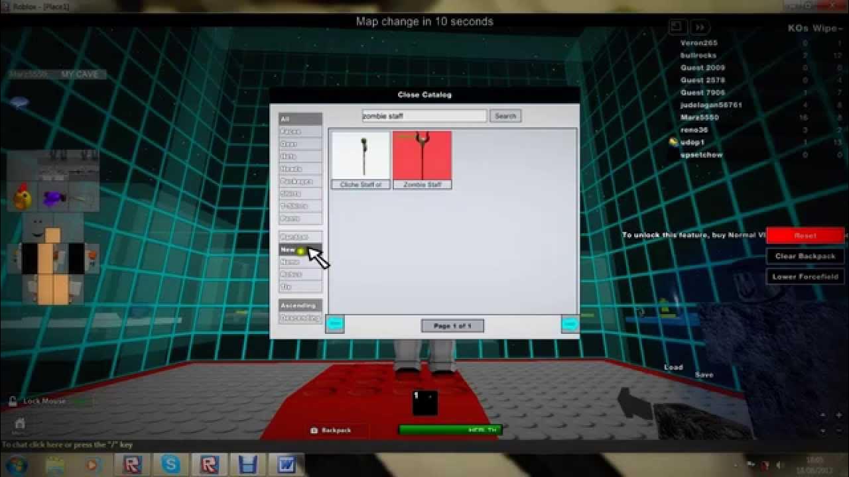The image size is (849, 477).
Task: Click the Save option
Action: click(704, 375)
